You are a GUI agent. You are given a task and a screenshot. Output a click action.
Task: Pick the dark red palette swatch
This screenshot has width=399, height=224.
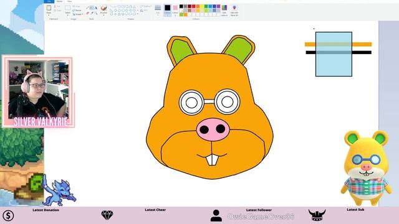tap(190, 6)
